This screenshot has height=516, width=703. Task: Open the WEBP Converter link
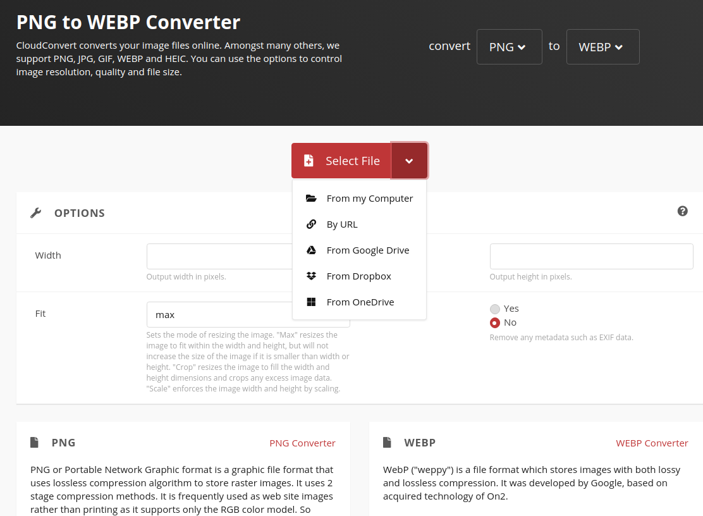pos(652,443)
